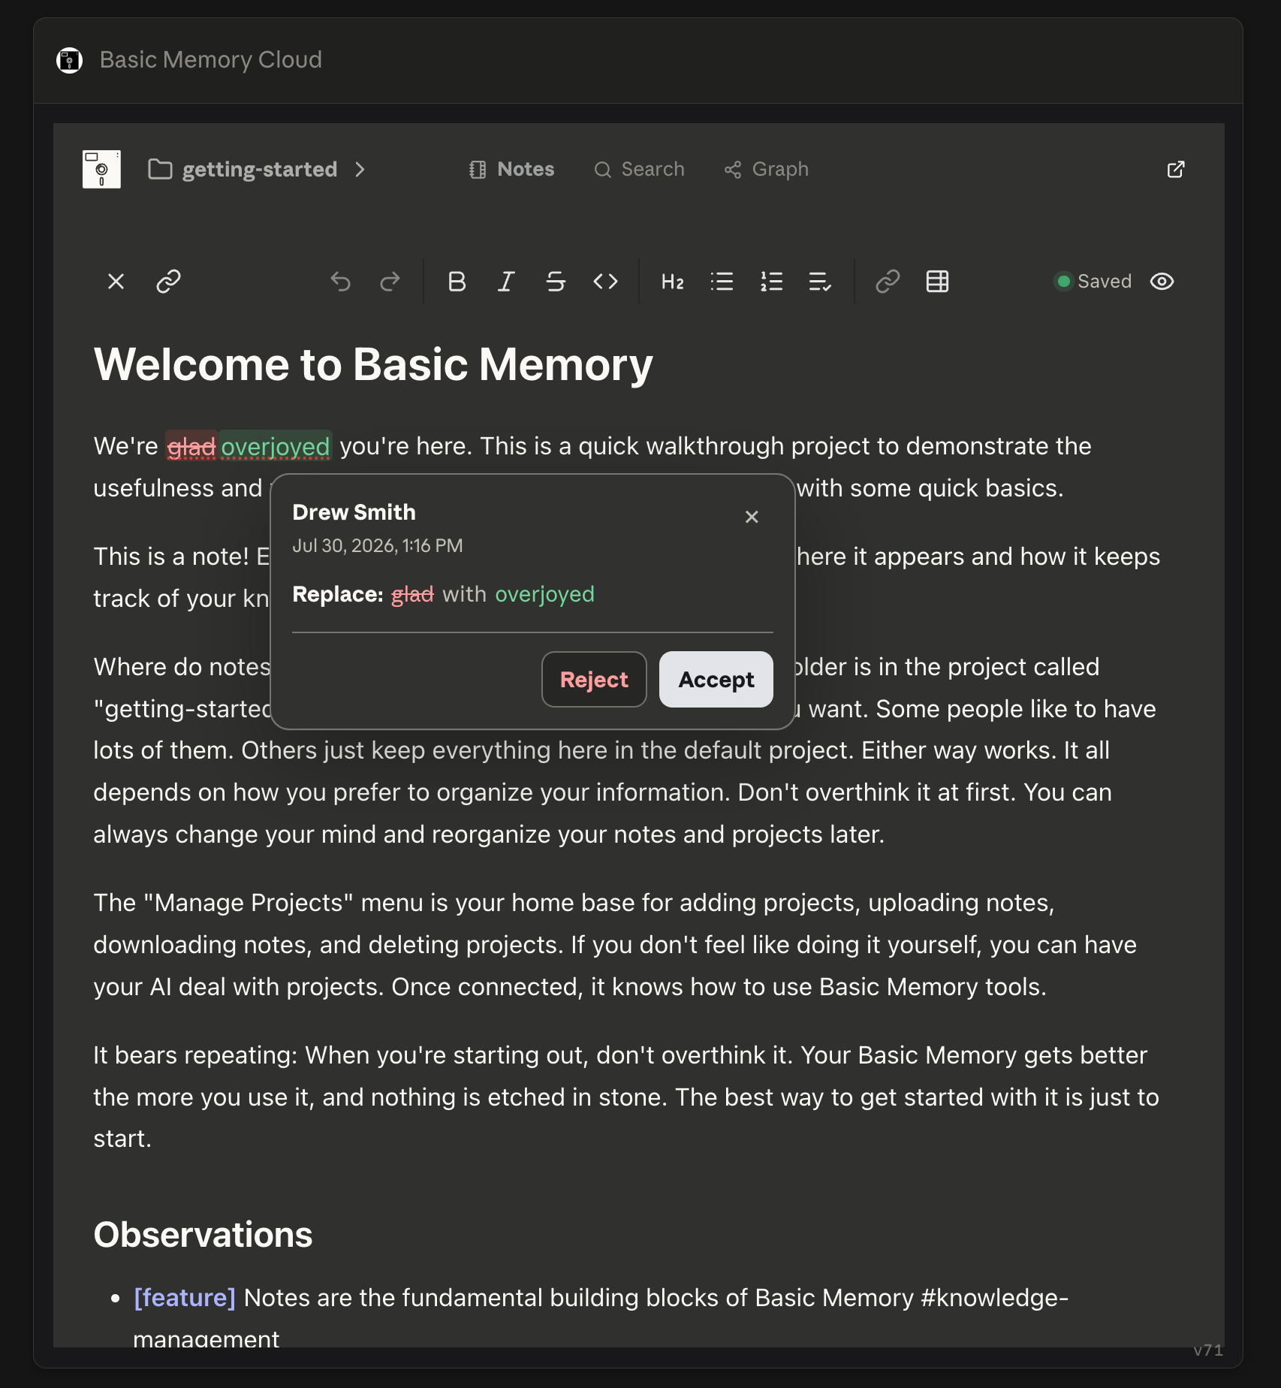Toggle strikethrough formatting

[556, 282]
